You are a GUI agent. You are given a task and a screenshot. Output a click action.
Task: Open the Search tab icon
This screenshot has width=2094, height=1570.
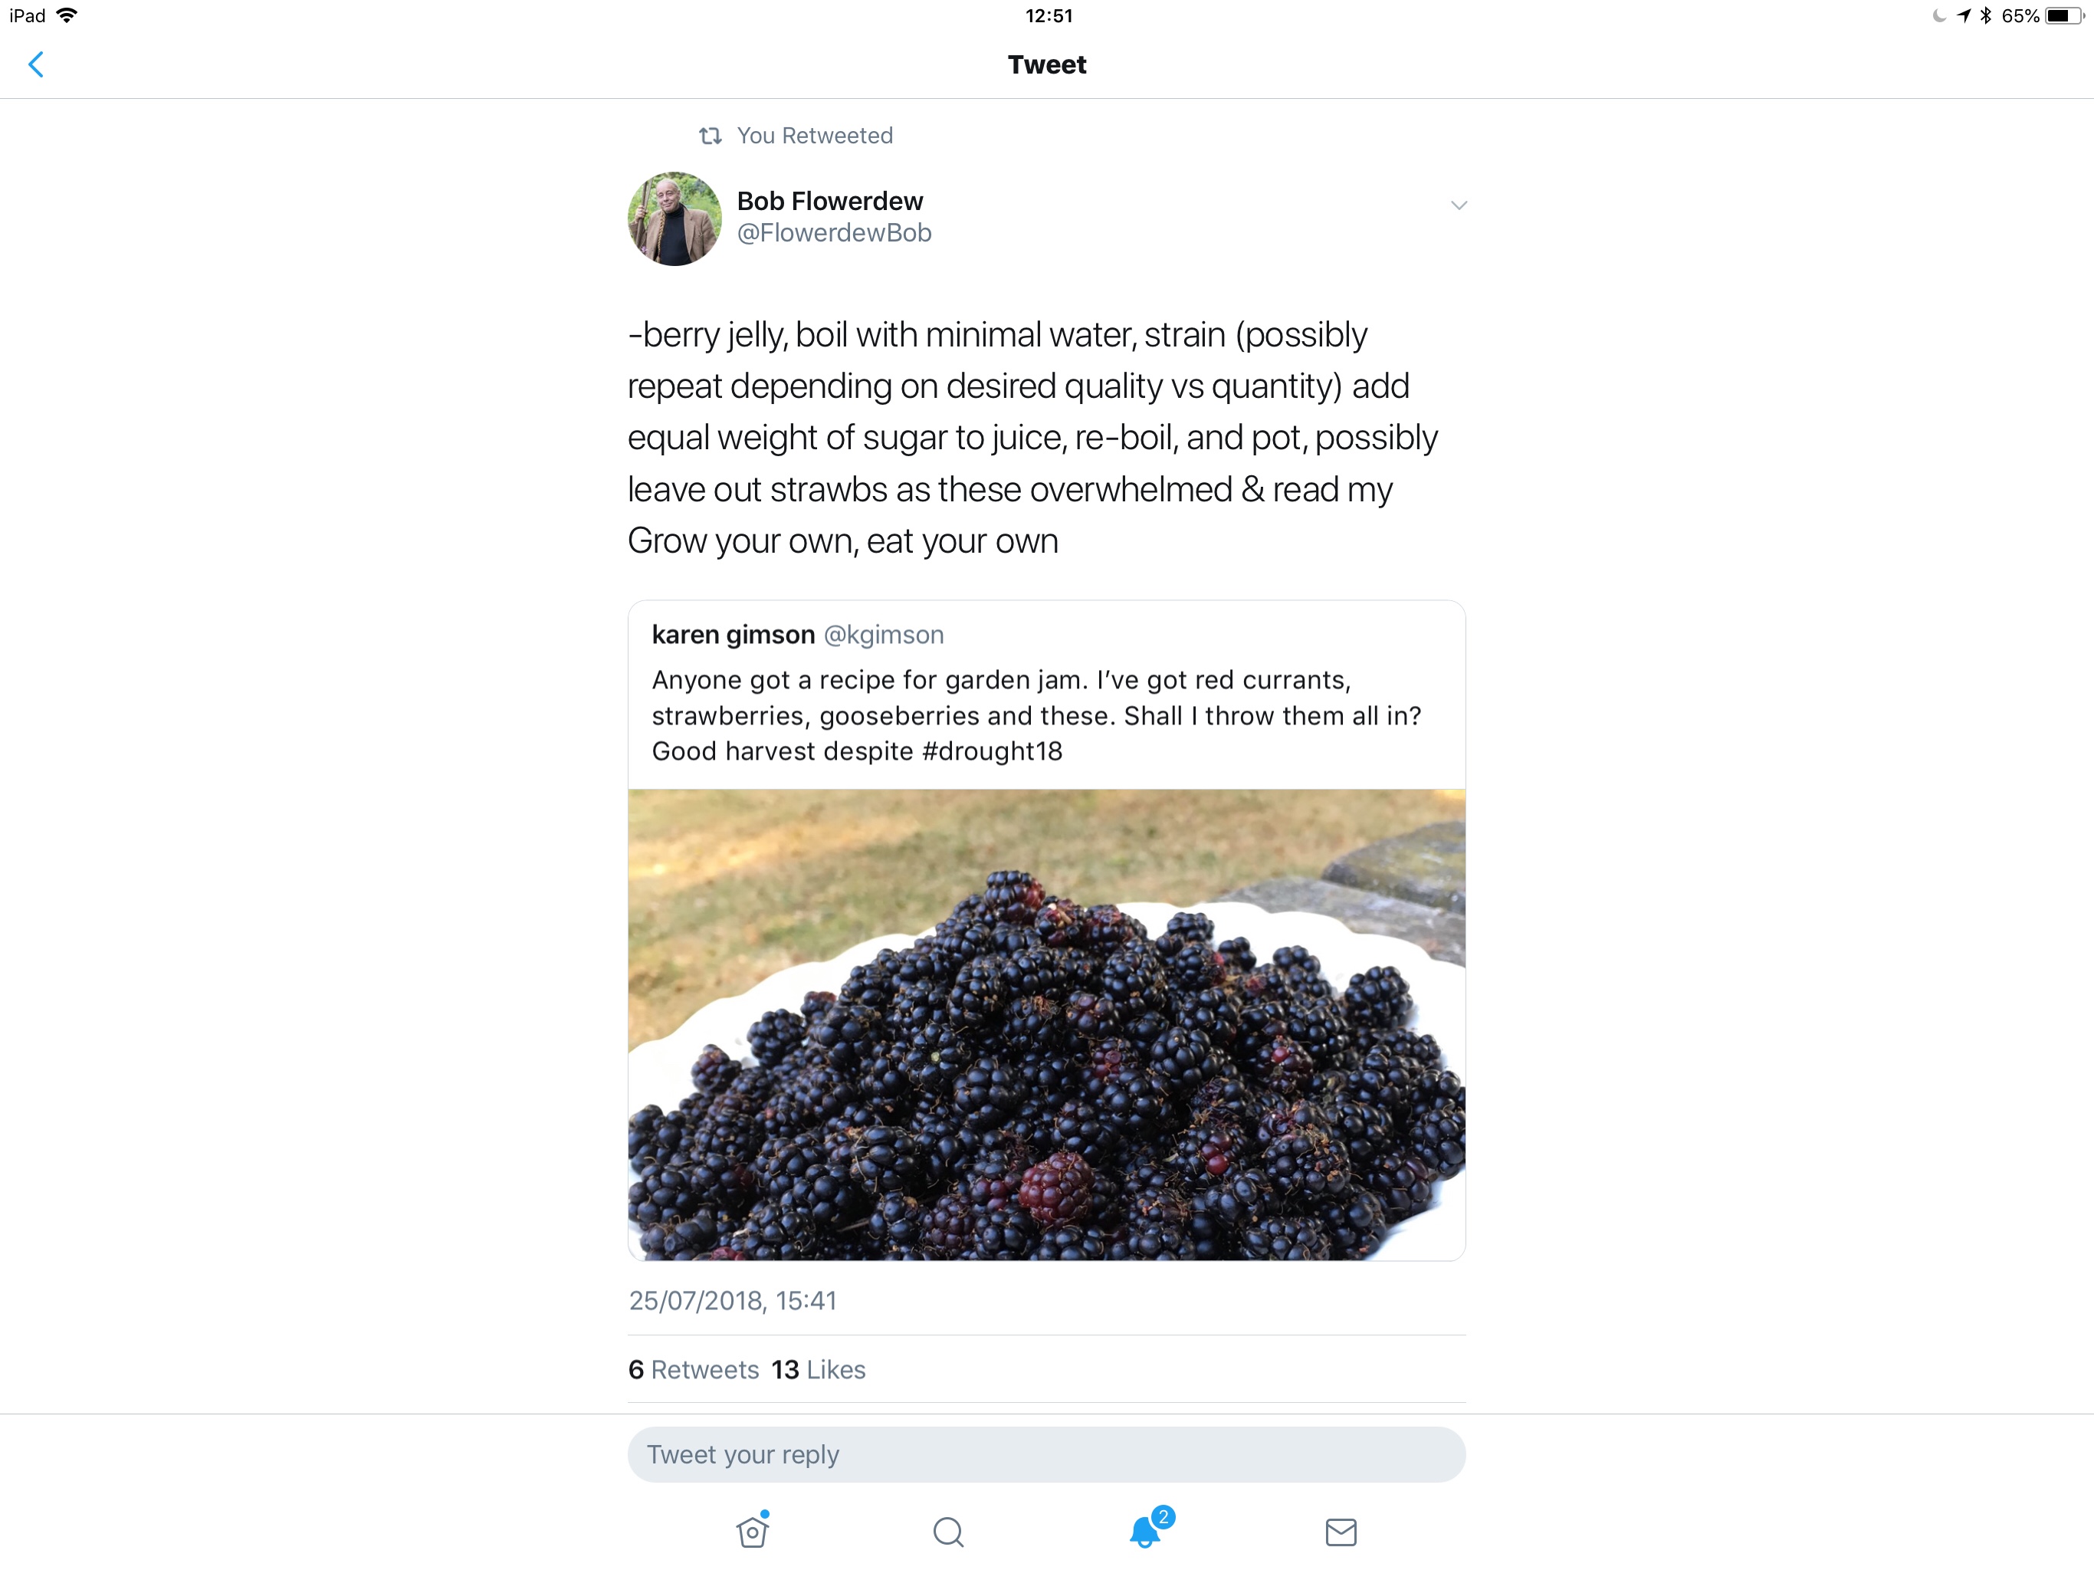click(947, 1531)
